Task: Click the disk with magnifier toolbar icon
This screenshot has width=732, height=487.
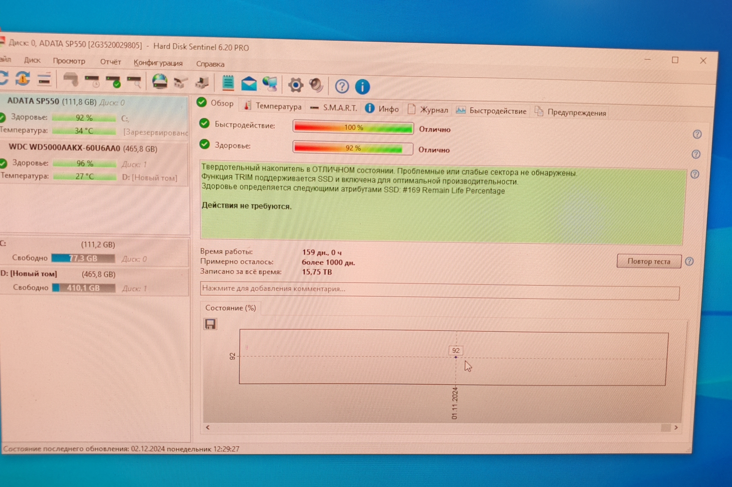Action: (134, 82)
